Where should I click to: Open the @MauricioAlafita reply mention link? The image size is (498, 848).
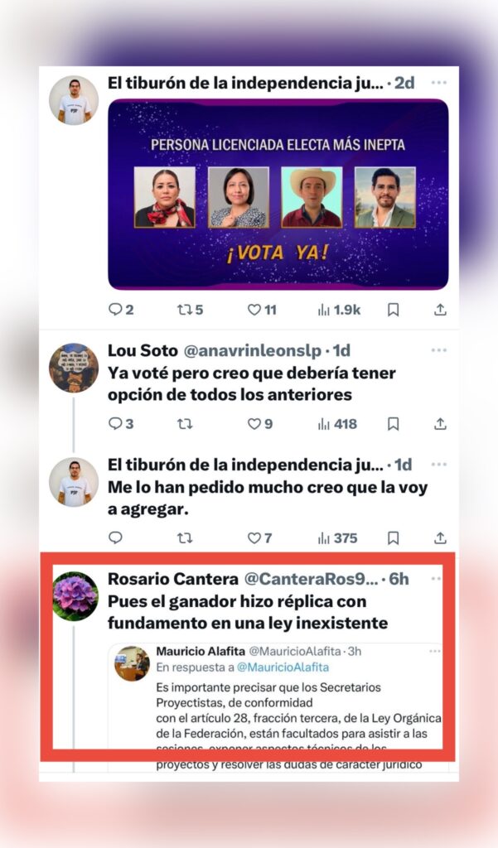pos(283,667)
